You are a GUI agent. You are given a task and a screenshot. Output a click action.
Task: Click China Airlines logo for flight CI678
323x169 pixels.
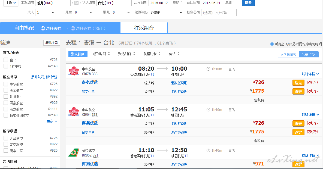74,71
